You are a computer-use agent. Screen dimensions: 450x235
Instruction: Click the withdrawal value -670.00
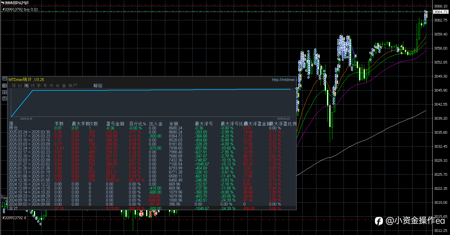[155, 148]
